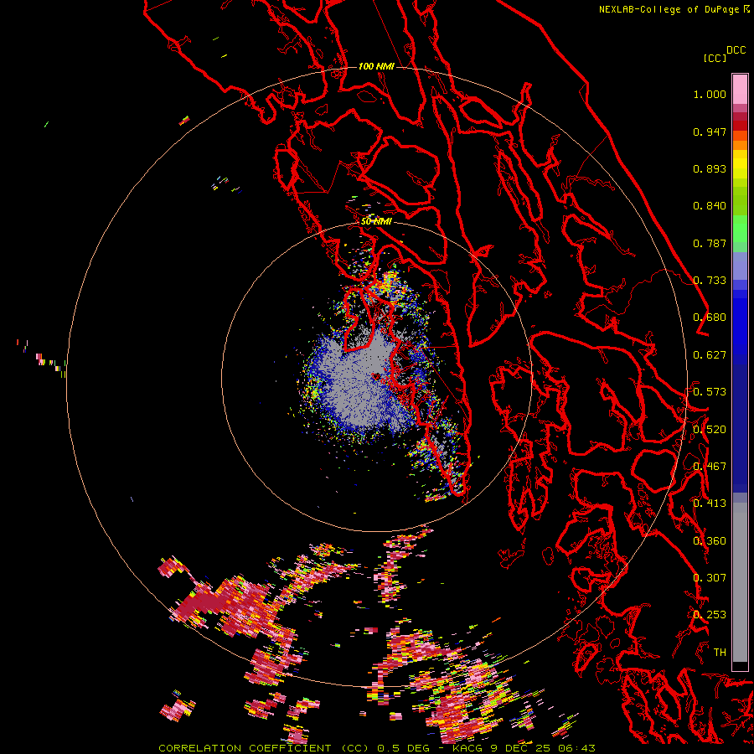Click the 0.680 legend value

(710, 318)
